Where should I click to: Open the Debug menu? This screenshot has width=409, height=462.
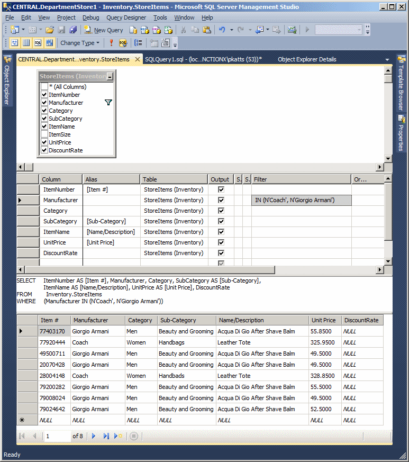coord(91,17)
